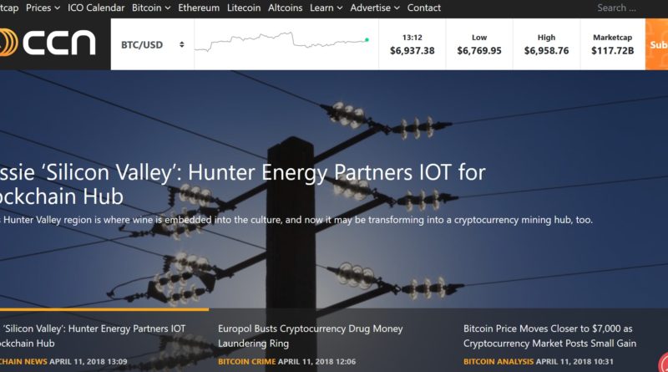Click the CCN logo

tap(48, 43)
